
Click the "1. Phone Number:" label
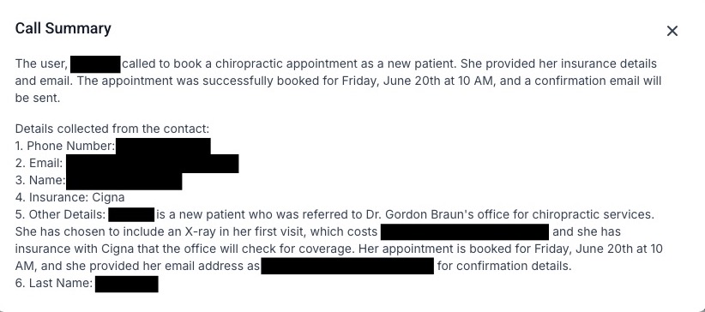click(65, 146)
